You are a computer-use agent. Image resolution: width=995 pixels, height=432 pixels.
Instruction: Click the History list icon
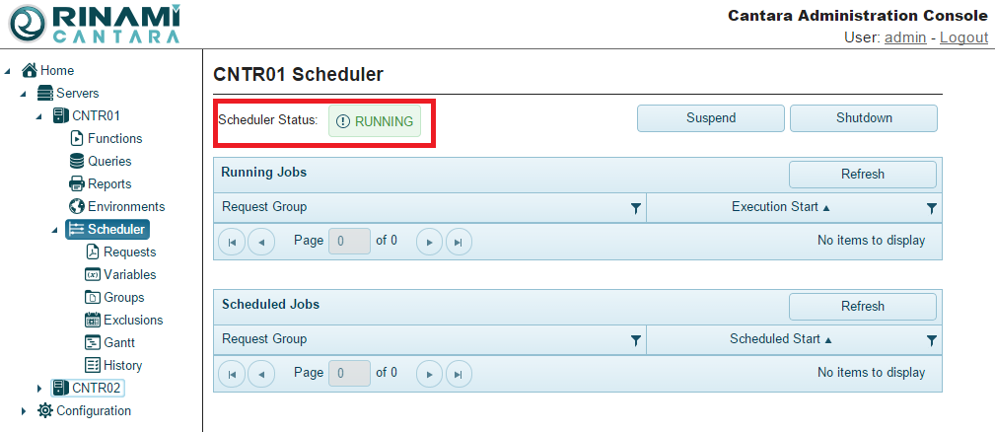tap(93, 366)
